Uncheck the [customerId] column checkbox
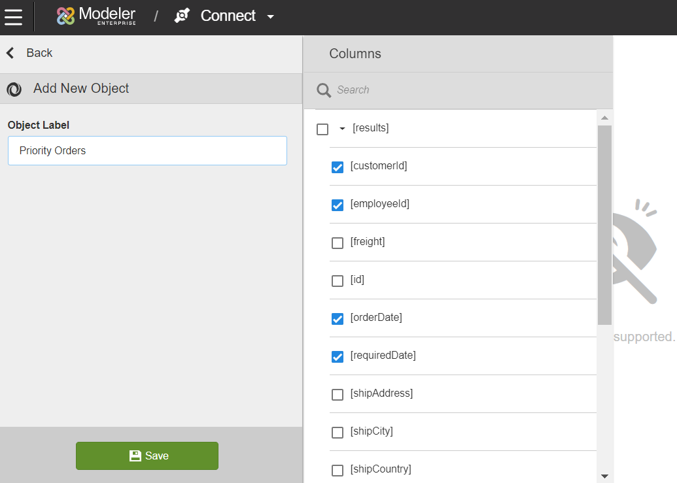Screen dimensions: 677x483 (x=338, y=167)
